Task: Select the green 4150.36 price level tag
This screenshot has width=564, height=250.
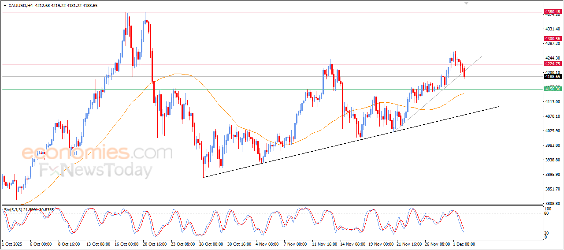Action: click(552, 89)
